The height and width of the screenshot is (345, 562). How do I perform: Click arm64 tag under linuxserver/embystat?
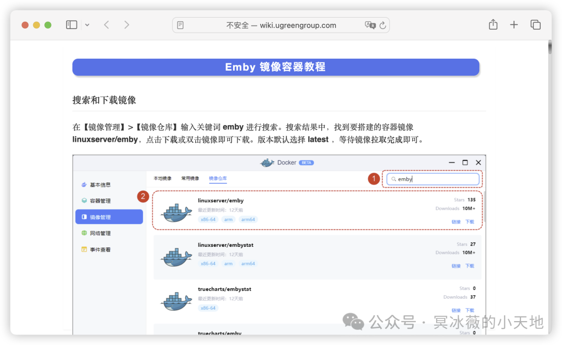248,263
